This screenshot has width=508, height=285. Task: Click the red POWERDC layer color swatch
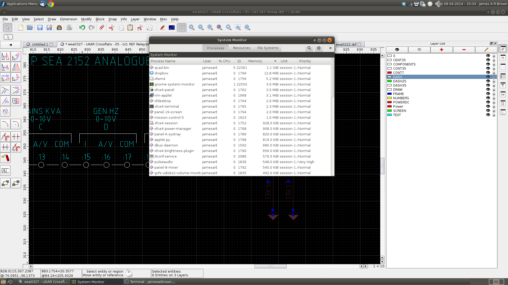(x=389, y=102)
